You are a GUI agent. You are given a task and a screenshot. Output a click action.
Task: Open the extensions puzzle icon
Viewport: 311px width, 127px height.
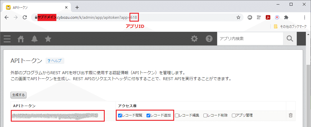click(286, 17)
